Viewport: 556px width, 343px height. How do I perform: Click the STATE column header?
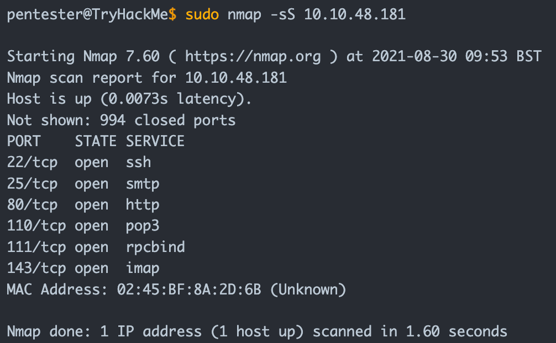96,141
